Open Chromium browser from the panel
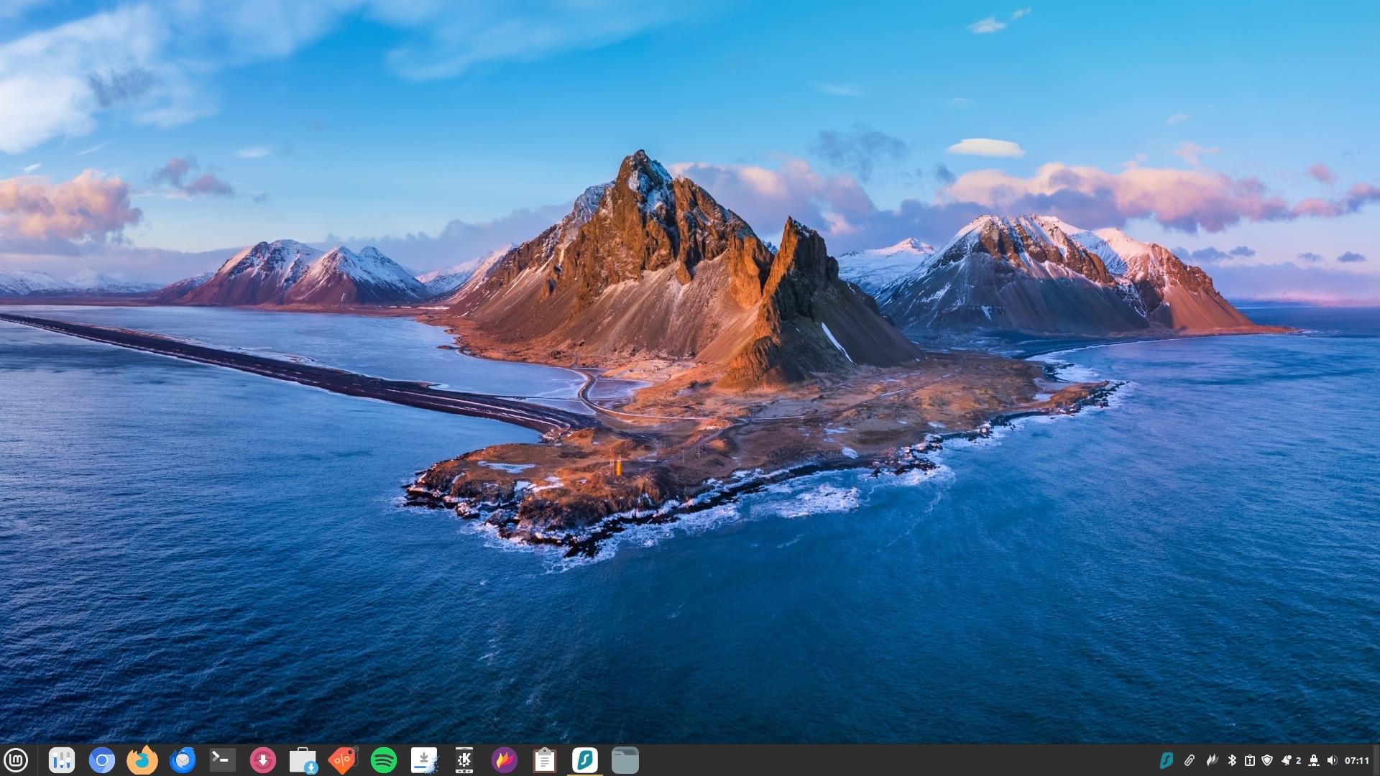Screen dimensions: 1380x776 (x=102, y=760)
